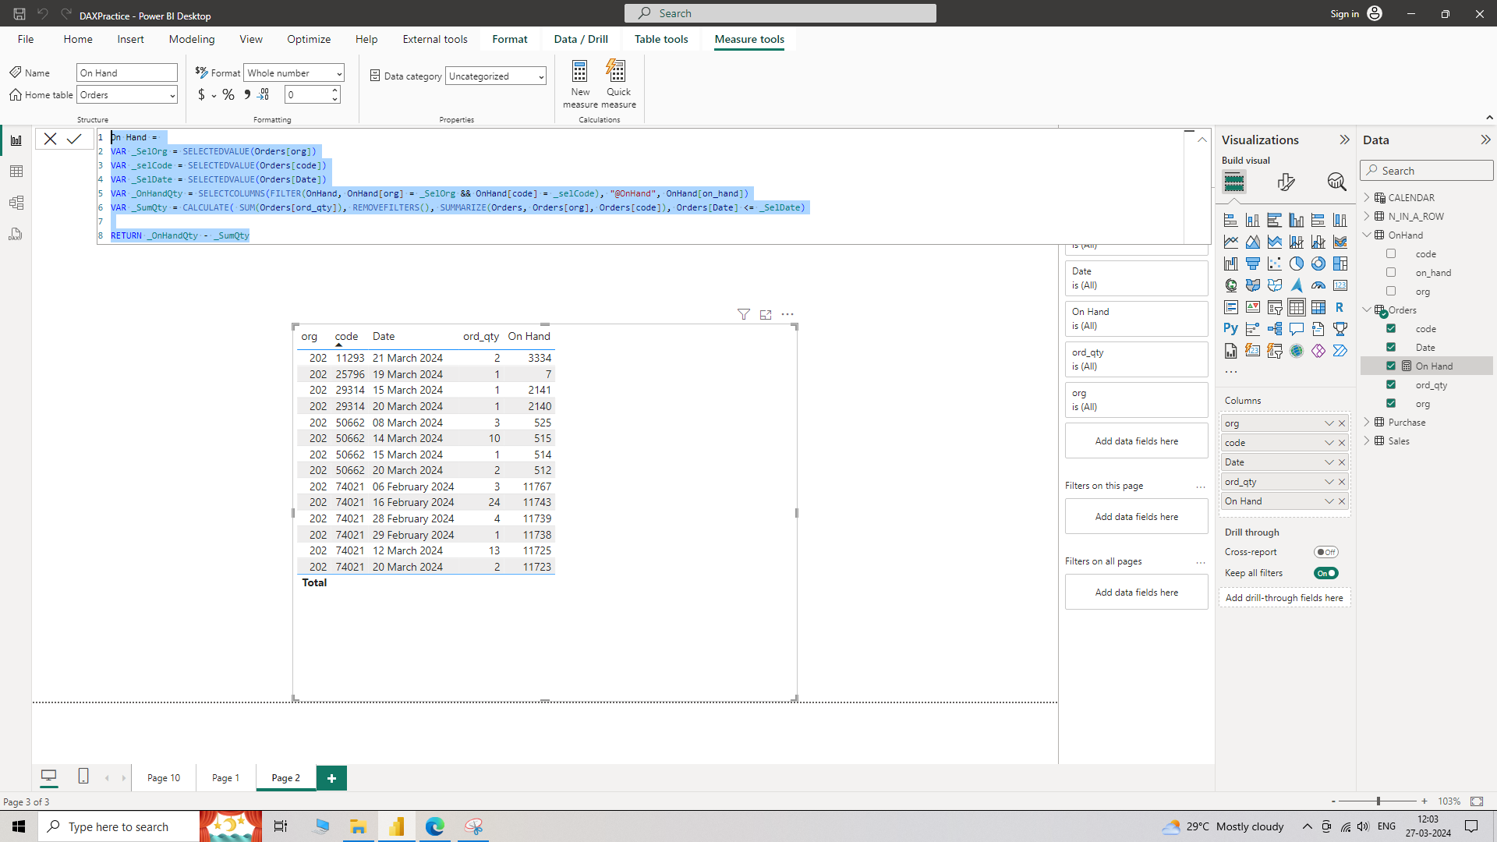Select the donut chart visual
Image resolution: width=1497 pixels, height=842 pixels.
pos(1318,264)
